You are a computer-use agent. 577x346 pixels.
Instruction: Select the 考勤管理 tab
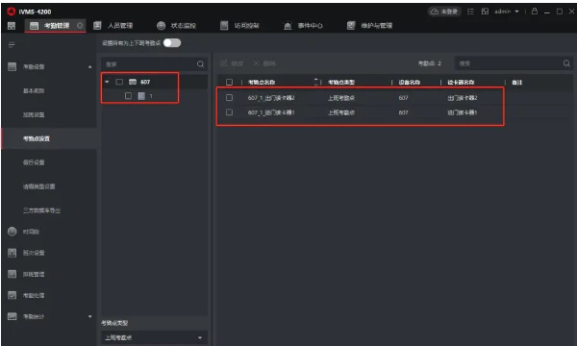pos(55,25)
